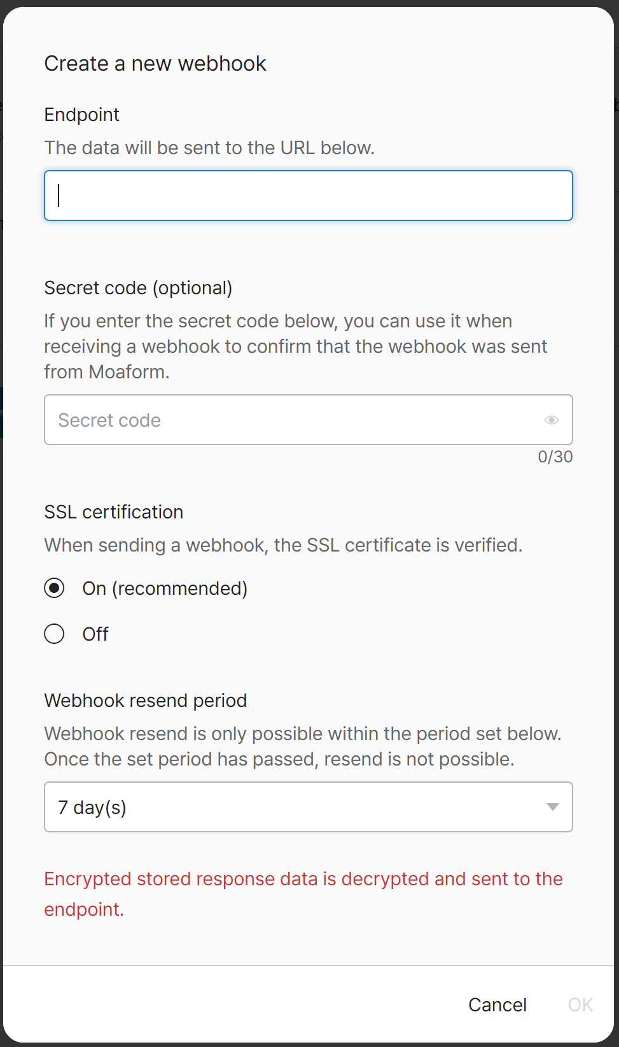Image resolution: width=619 pixels, height=1047 pixels.
Task: Click the Webhook resend period heading
Action: 145,701
